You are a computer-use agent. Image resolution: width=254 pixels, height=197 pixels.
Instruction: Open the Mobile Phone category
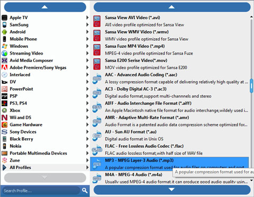[45, 39]
